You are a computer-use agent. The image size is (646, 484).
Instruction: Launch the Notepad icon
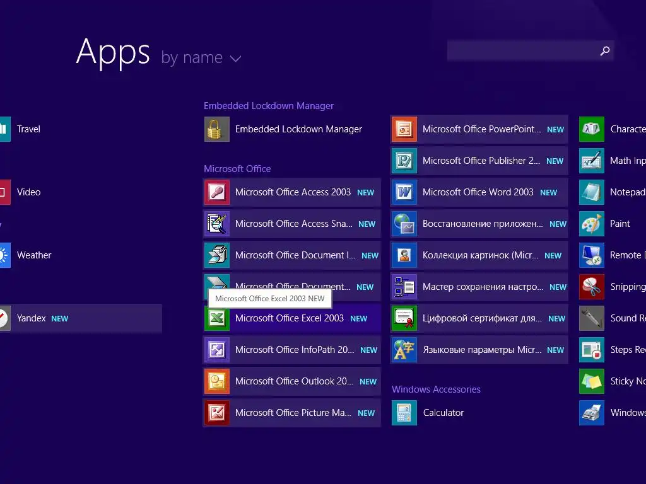(592, 192)
